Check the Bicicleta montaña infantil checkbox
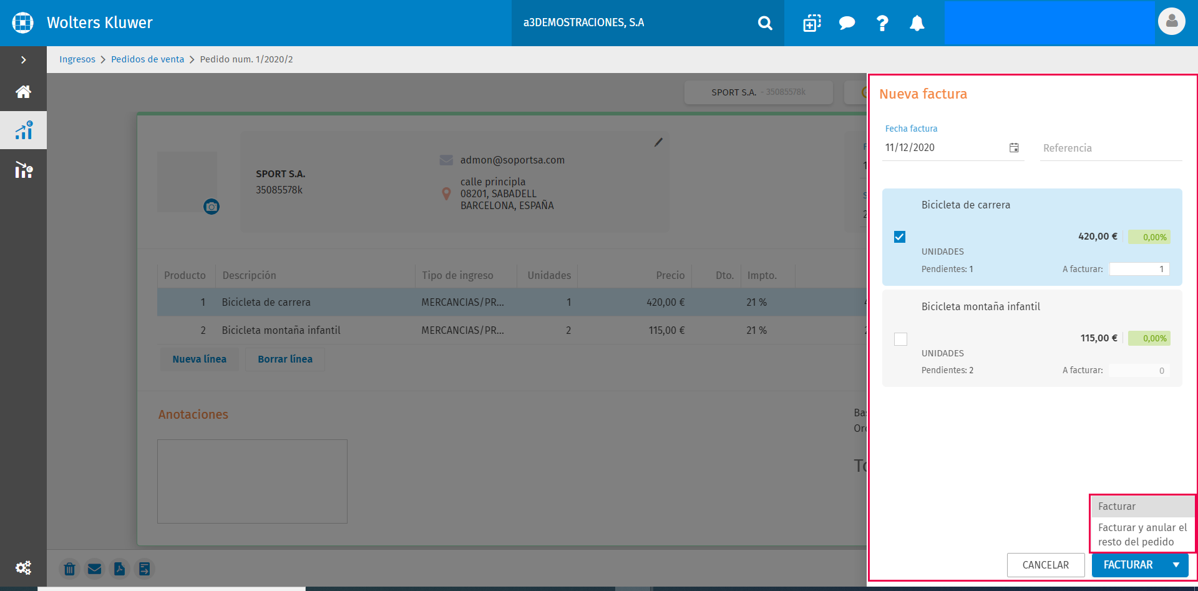The height and width of the screenshot is (591, 1198). [900, 339]
